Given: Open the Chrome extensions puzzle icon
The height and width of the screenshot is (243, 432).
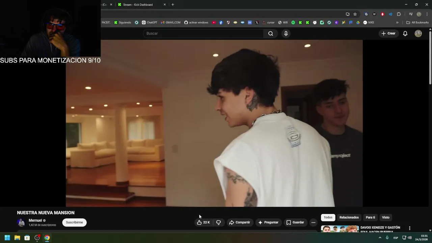Looking at the screenshot, I should (399, 14).
